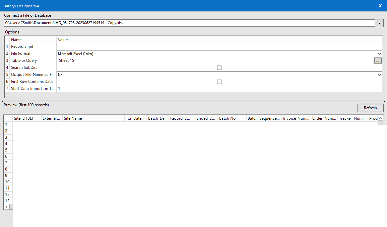Enable the Search SubDirs checkbox

[219, 68]
